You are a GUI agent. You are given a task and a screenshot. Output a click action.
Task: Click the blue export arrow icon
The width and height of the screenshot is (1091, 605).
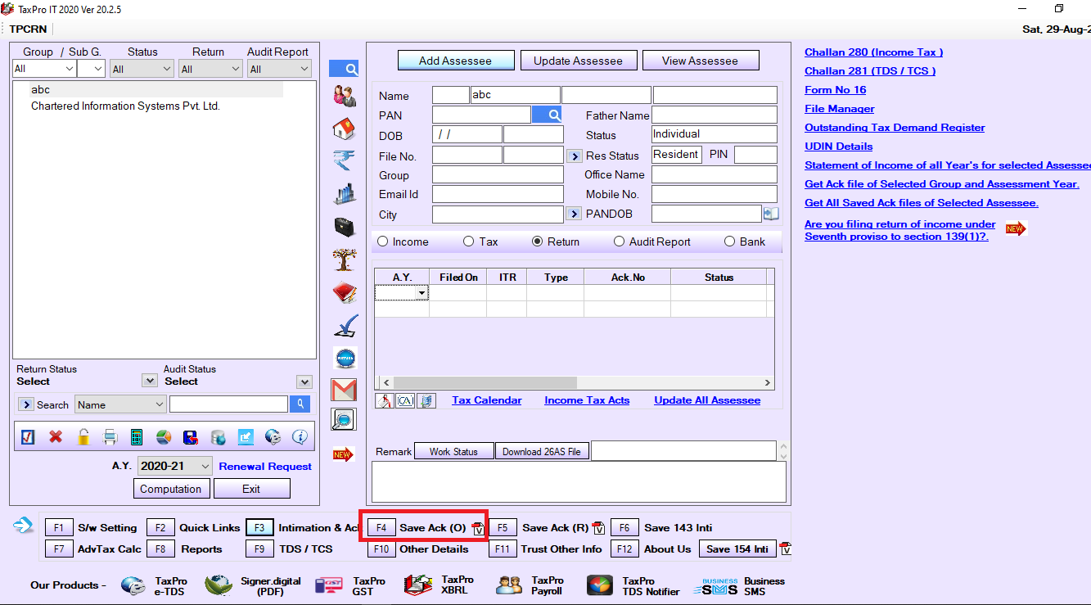[x=246, y=437]
